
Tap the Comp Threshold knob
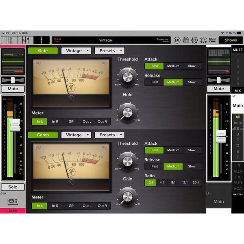(x=128, y=161)
